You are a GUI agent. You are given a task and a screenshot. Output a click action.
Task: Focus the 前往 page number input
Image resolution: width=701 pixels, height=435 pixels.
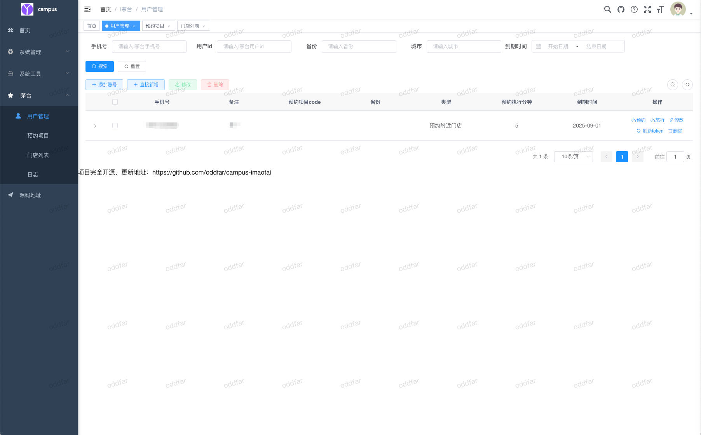coord(675,157)
